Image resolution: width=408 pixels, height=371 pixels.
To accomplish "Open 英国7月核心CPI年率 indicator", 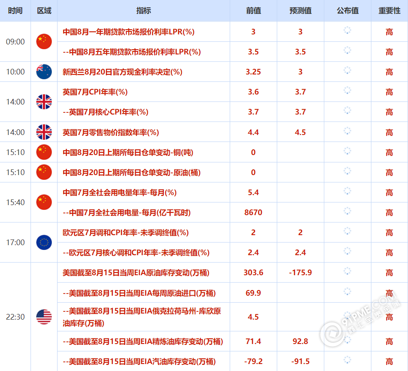I will coord(105,112).
